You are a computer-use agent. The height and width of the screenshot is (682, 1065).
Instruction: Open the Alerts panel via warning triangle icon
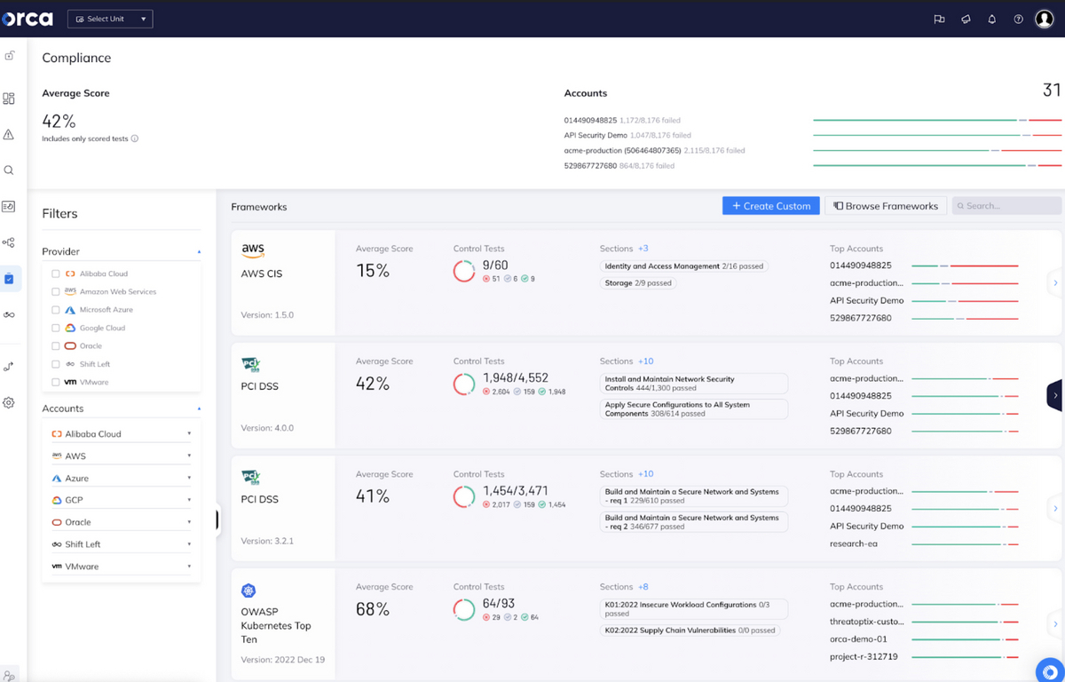click(x=10, y=134)
